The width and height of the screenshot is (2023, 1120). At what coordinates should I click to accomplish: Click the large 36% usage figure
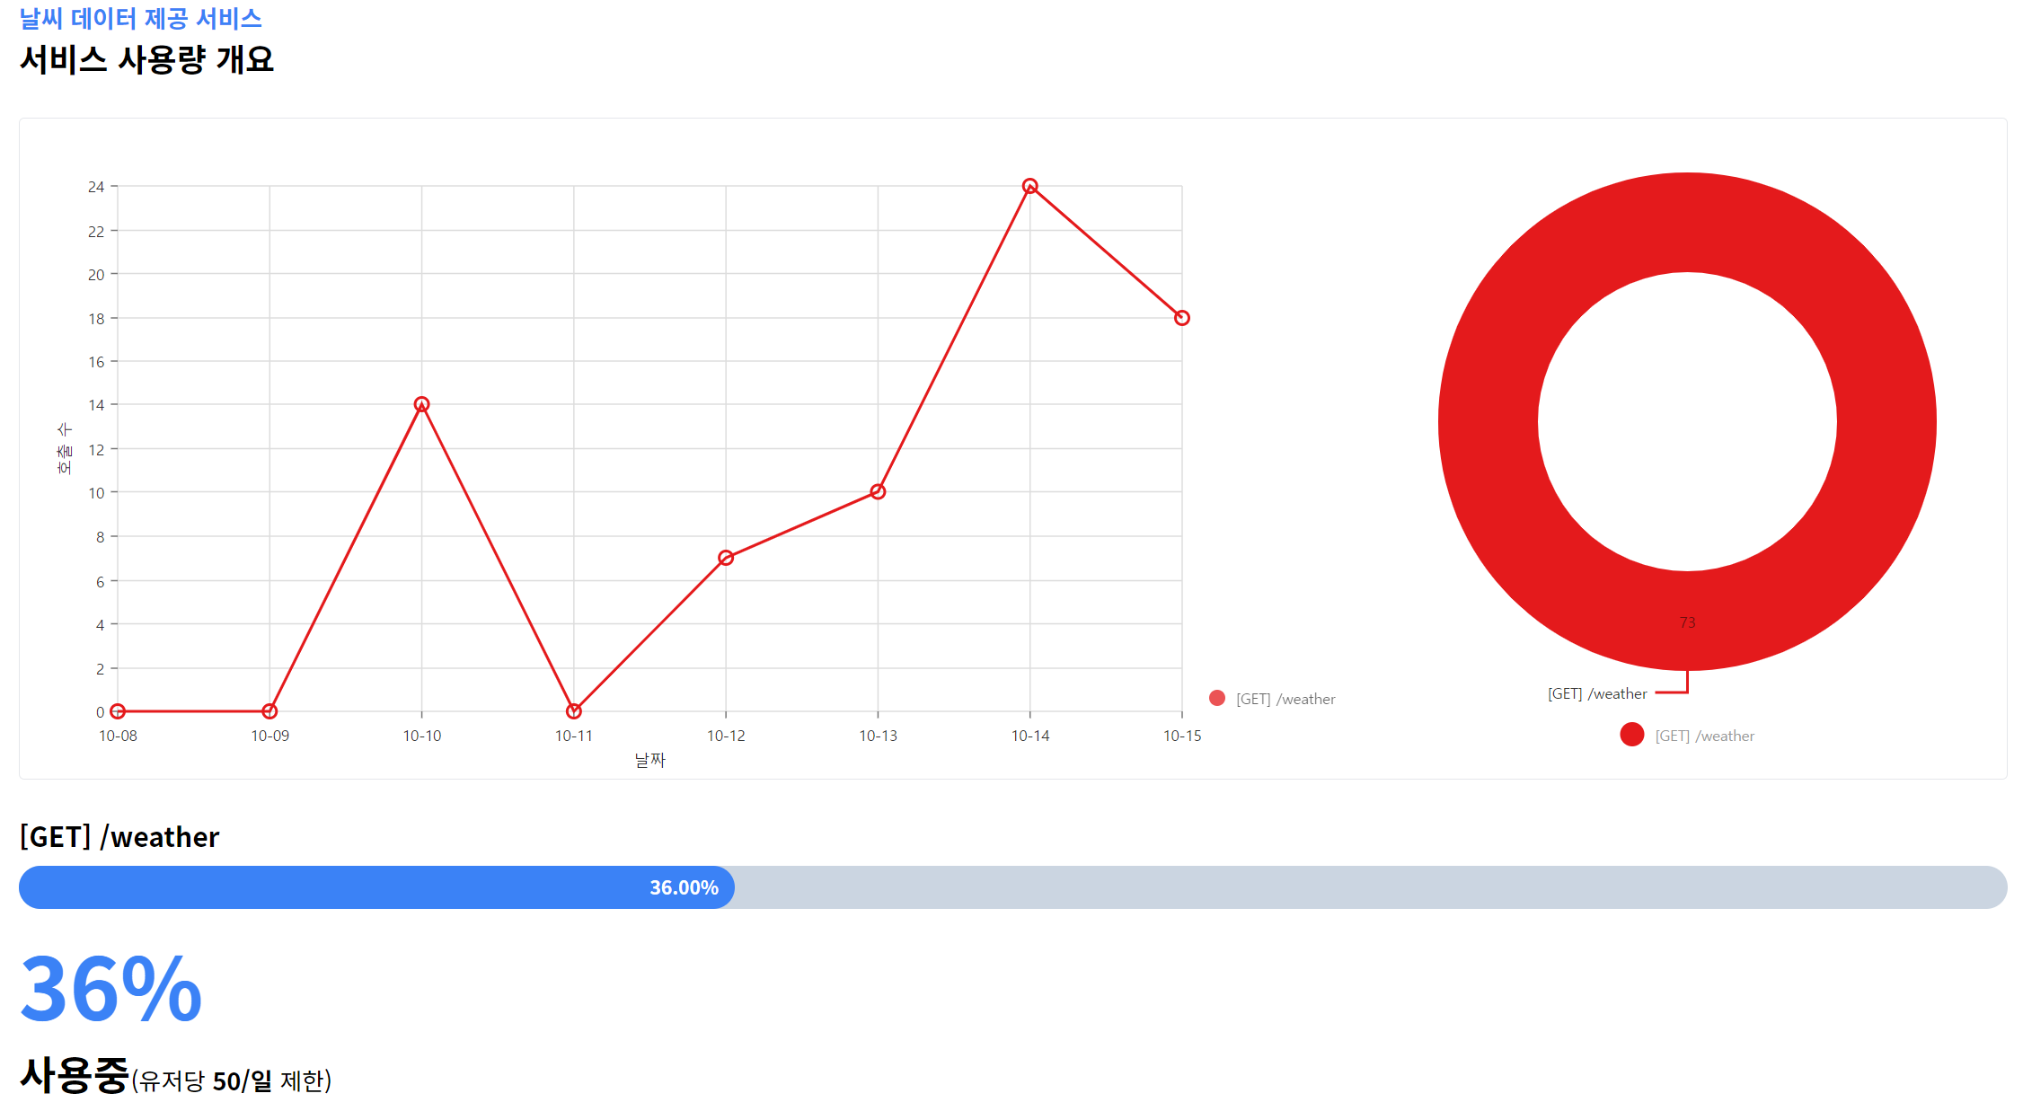point(110,989)
